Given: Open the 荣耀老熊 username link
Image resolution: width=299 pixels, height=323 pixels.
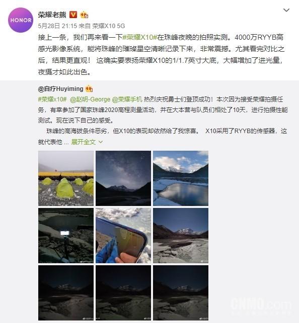Looking at the screenshot, I should [52, 15].
